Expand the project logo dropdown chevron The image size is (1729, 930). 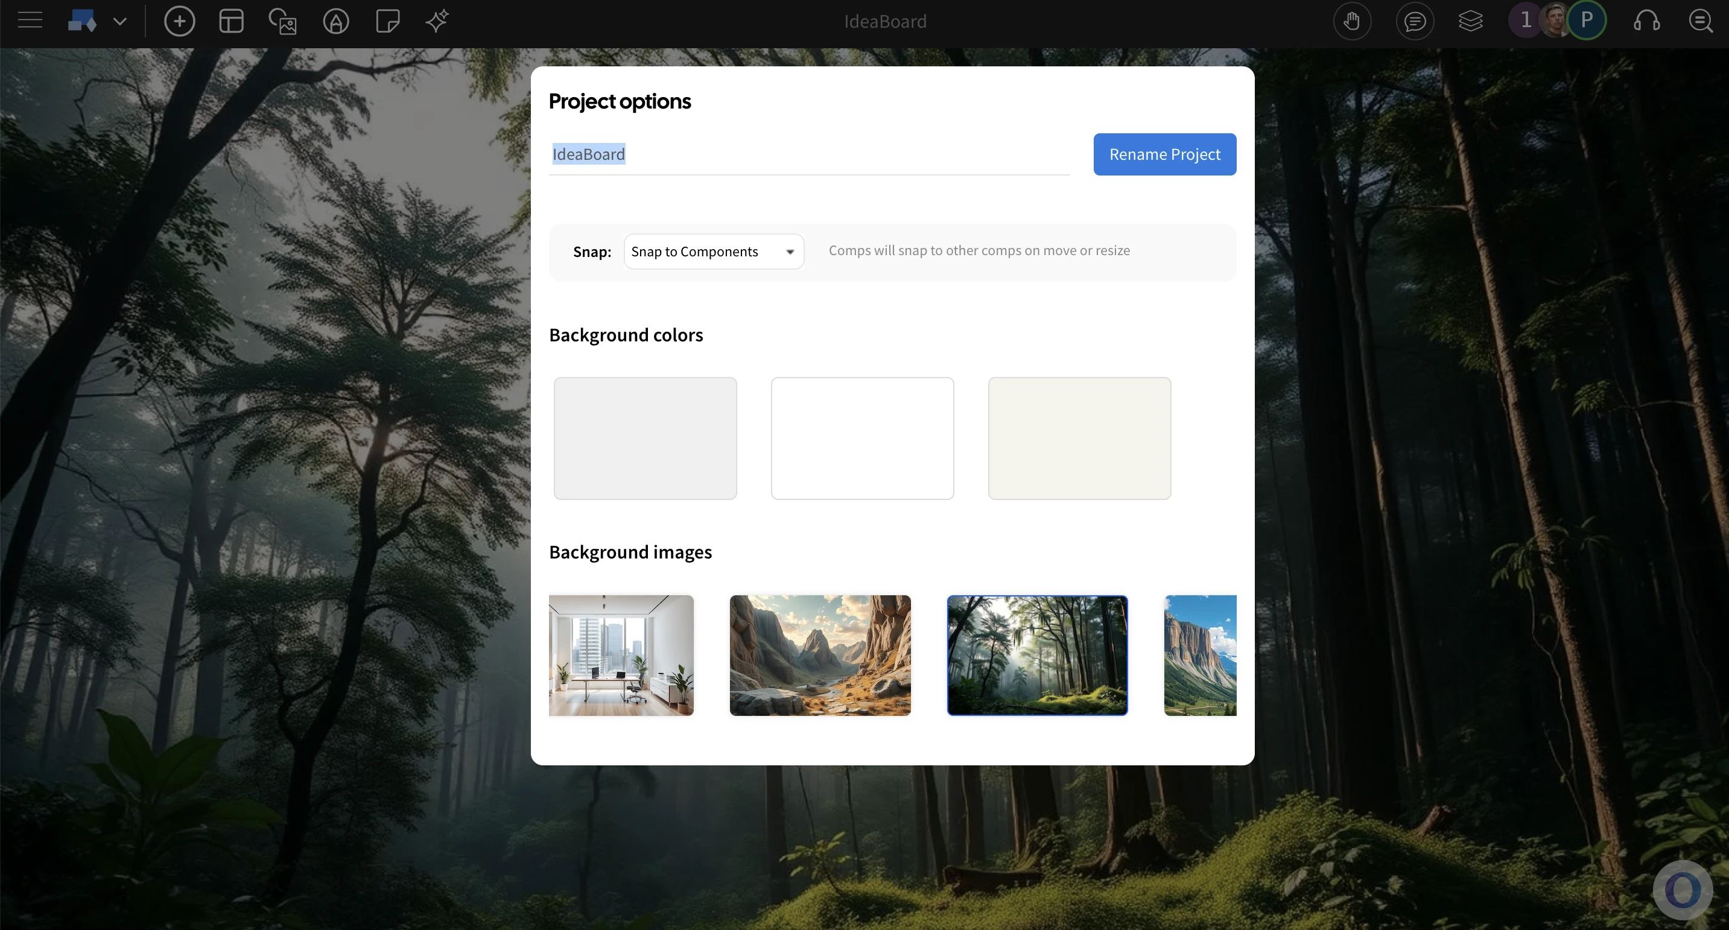click(120, 22)
